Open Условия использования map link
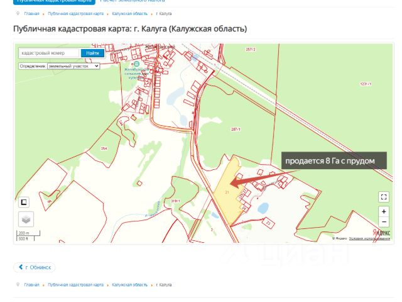402x302 pixels. click(x=369, y=238)
